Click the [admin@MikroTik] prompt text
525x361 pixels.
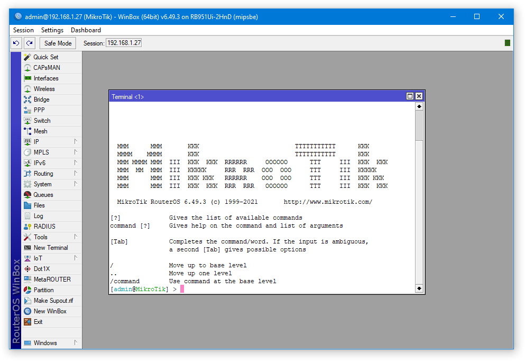(x=139, y=289)
